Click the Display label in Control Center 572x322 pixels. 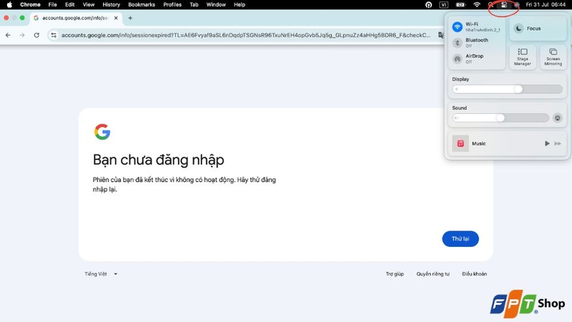click(460, 79)
